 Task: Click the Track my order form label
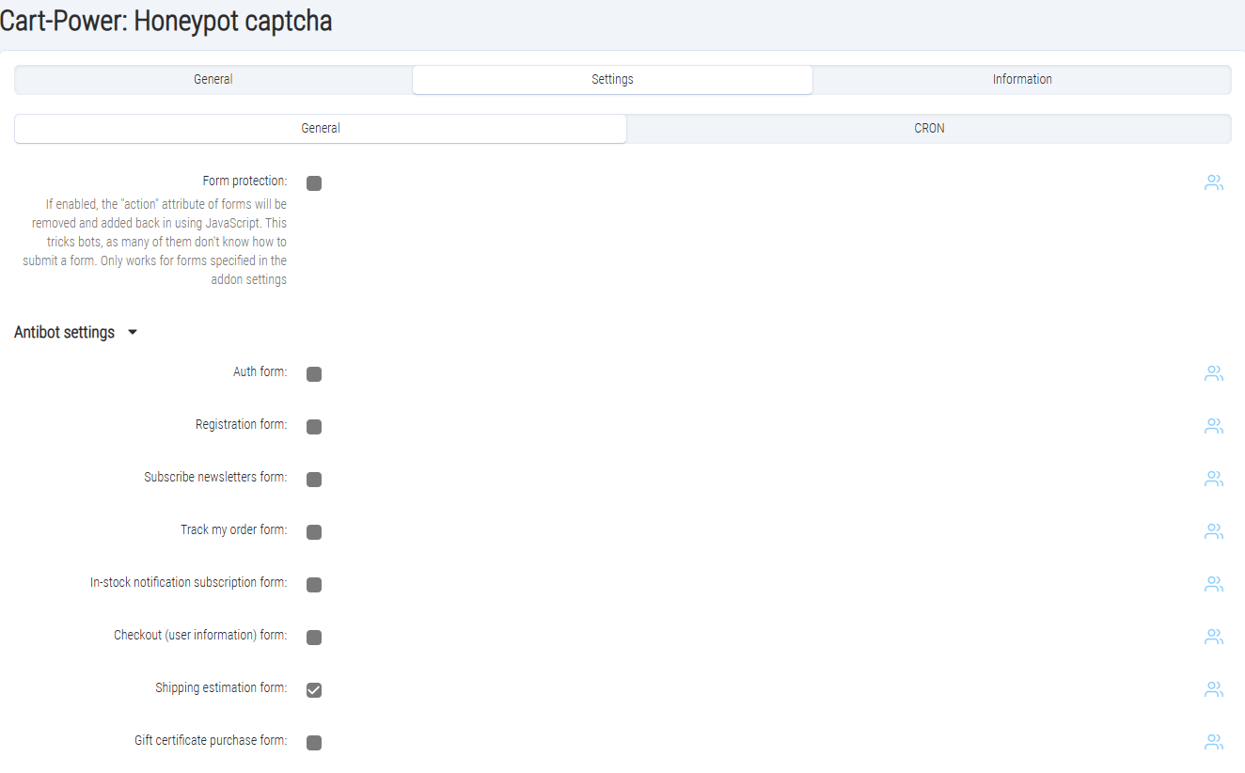tap(234, 529)
